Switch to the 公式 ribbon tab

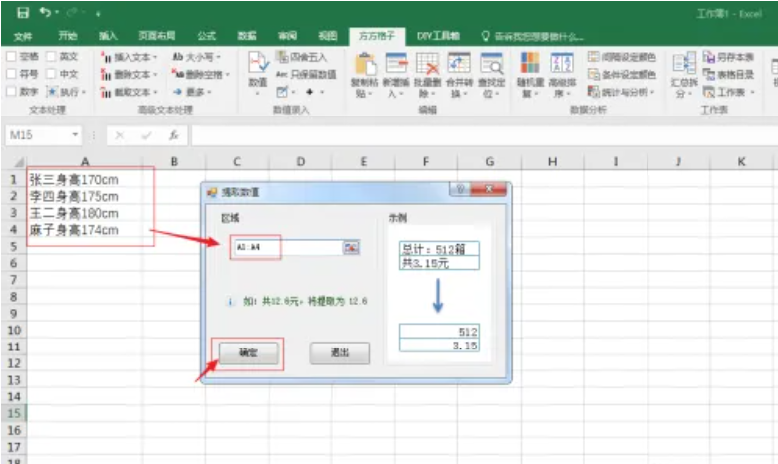tap(206, 35)
